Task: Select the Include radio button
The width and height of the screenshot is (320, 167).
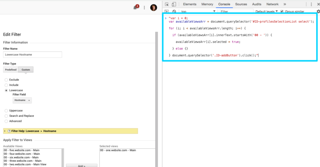Action: (x=6, y=85)
